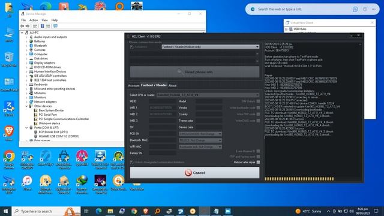Toggle the SIM Unlock checkbox
This screenshot has width=384, height=216.
point(258,101)
